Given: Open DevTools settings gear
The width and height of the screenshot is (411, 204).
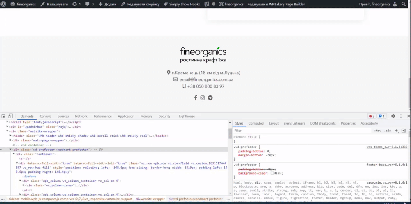Looking at the screenshot, I should tap(393, 116).
